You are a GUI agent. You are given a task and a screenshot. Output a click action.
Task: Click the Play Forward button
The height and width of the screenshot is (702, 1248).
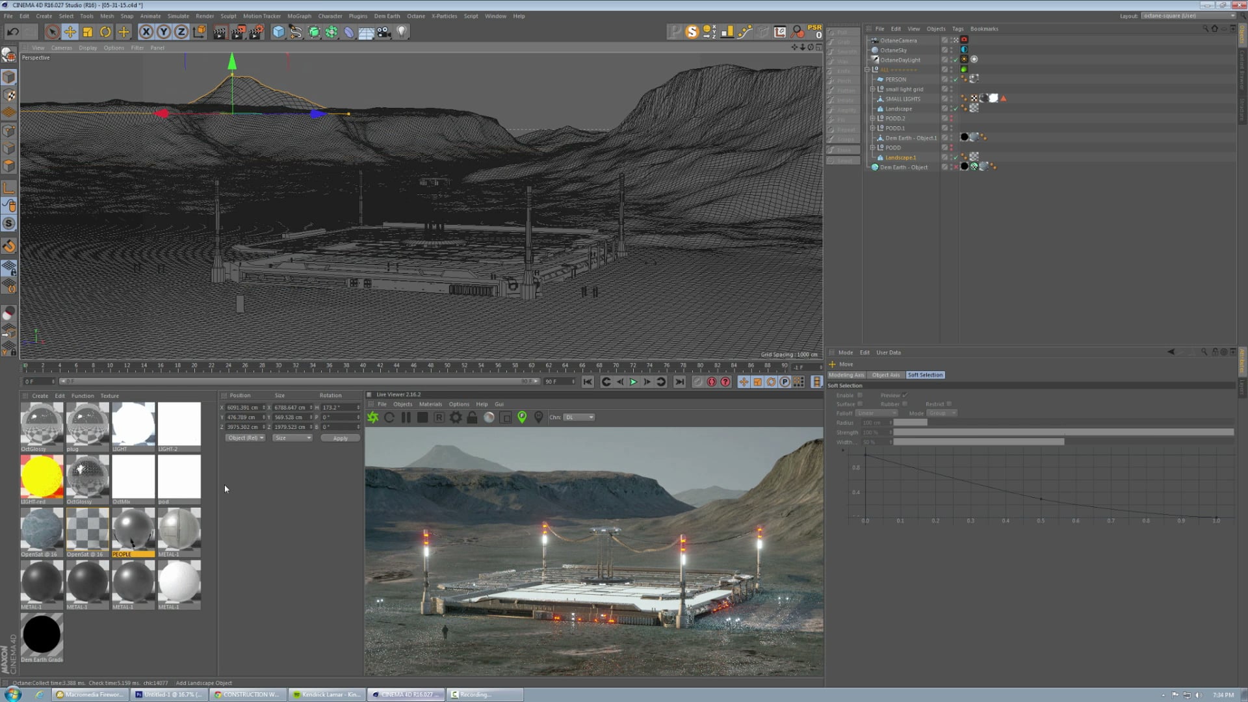633,382
